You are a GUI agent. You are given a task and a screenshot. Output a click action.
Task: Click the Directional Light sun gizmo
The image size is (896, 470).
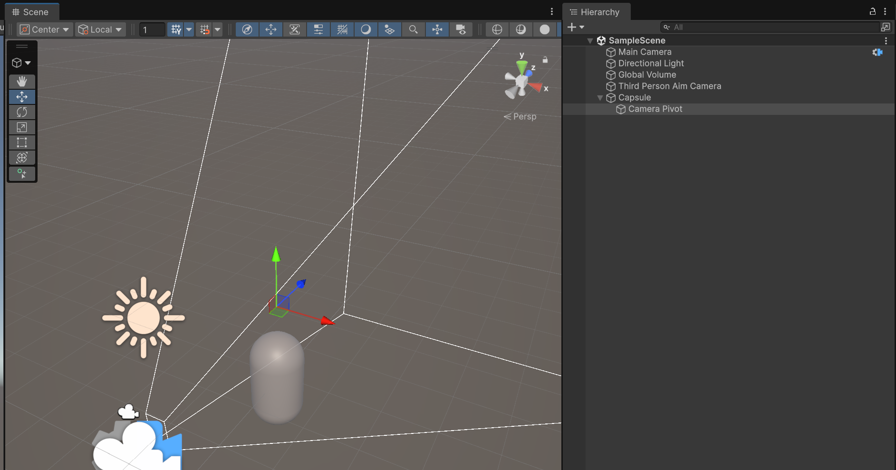pos(143,318)
